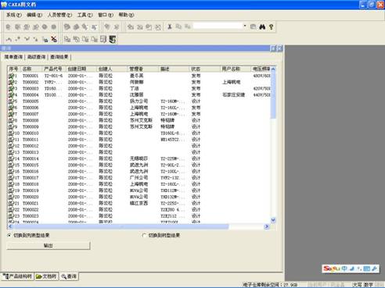The width and height of the screenshot is (385, 288).
Task: Sort by the 产品代号 column header
Action: pyautogui.click(x=54, y=69)
